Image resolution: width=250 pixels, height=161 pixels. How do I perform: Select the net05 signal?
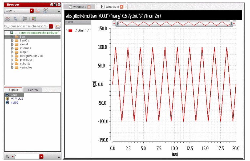point(14,103)
